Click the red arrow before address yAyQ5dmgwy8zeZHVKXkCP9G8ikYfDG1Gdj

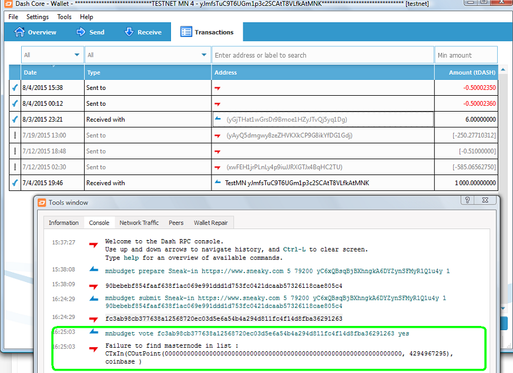click(217, 136)
